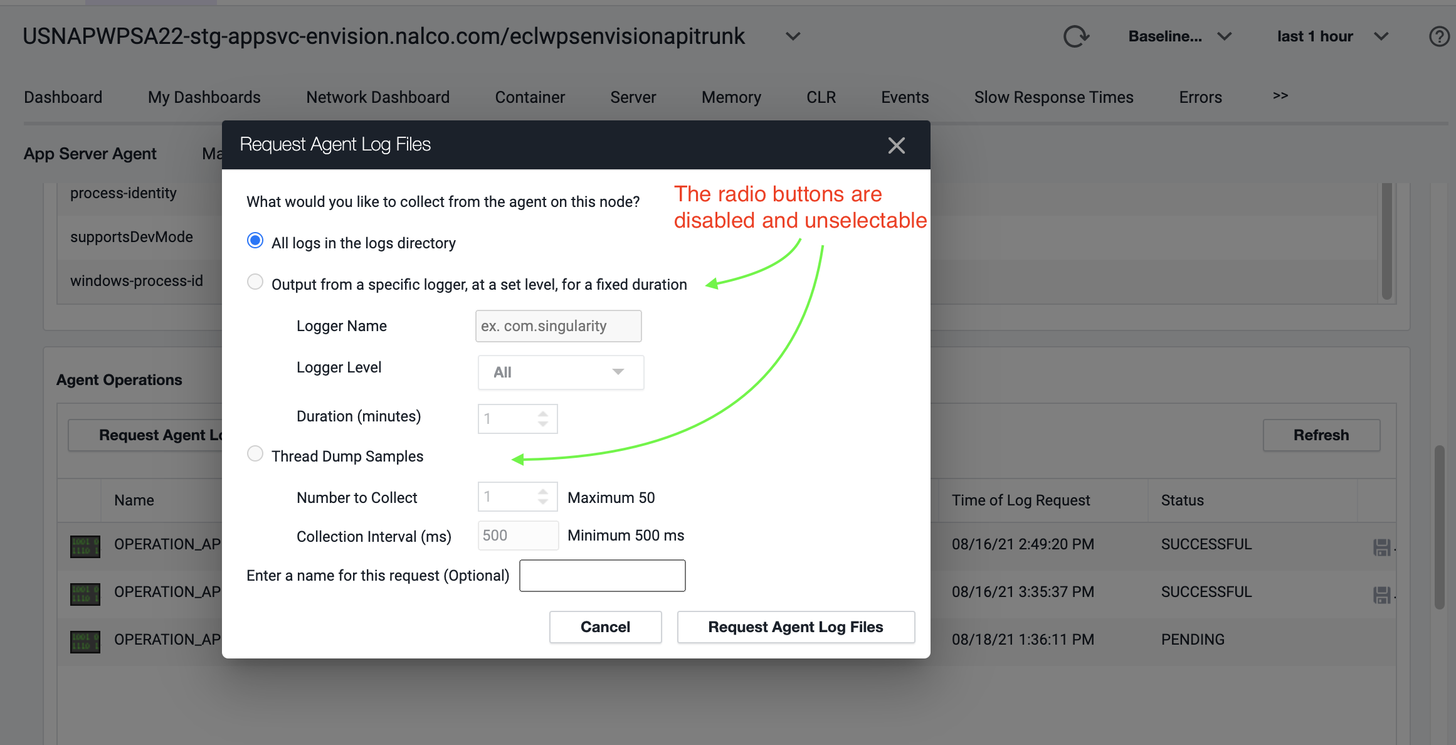Click the Cancel button

pyautogui.click(x=605, y=626)
